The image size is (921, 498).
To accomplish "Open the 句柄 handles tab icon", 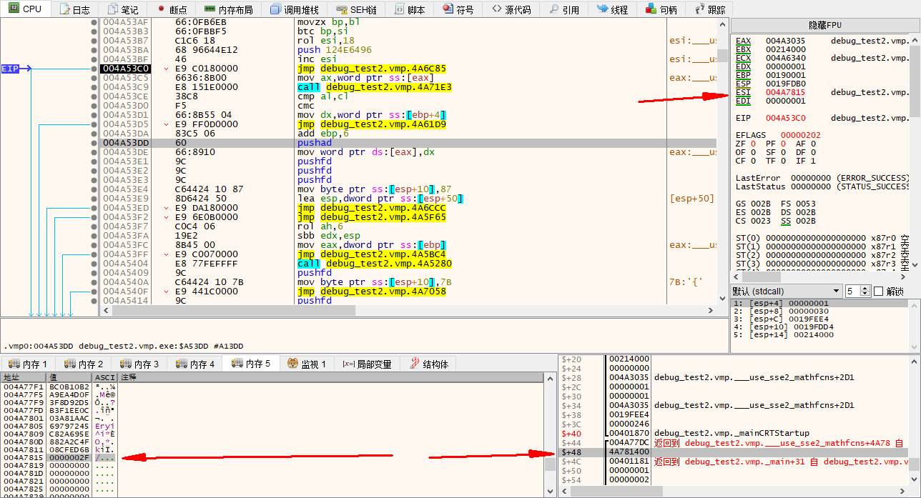I will (650, 9).
